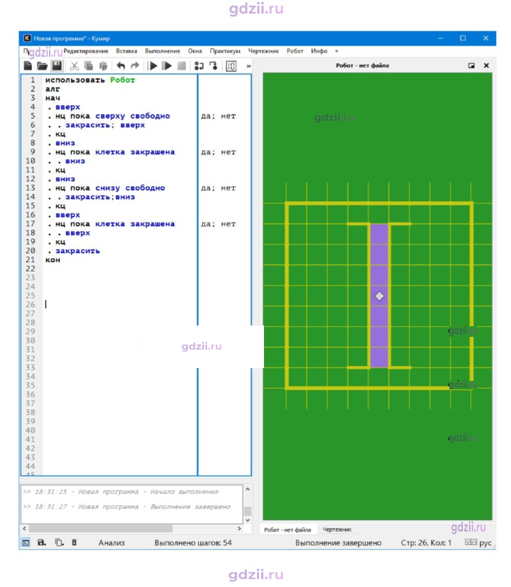The width and height of the screenshot is (511, 587).
Task: Click line 17 margin value да; нет
Action: point(219,224)
